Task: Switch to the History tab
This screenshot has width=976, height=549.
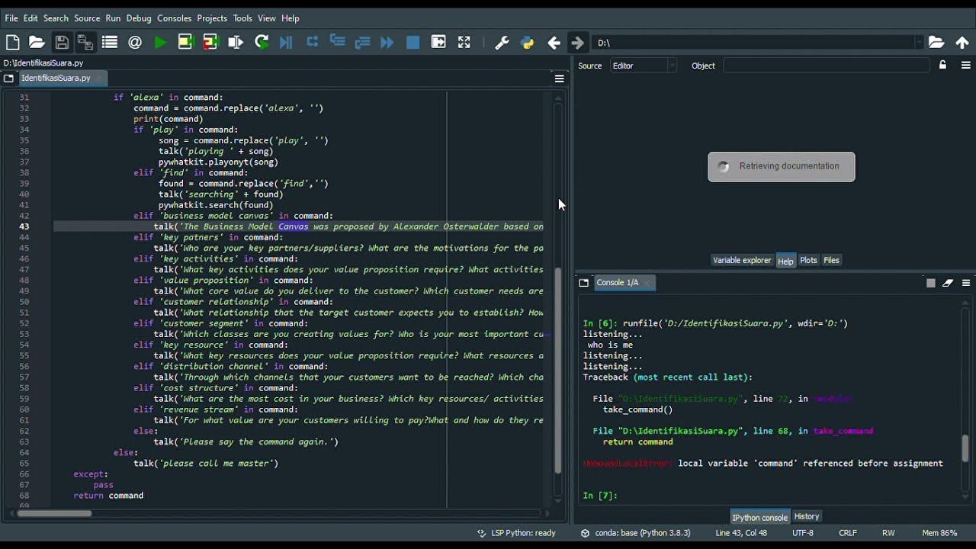Action: point(807,517)
